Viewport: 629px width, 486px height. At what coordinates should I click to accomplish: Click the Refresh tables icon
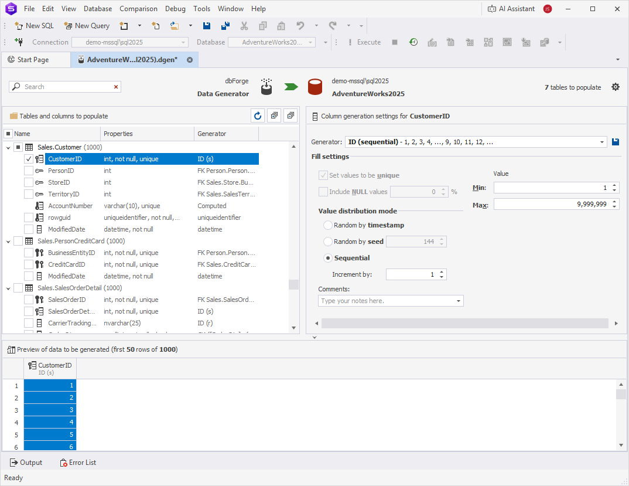point(258,115)
